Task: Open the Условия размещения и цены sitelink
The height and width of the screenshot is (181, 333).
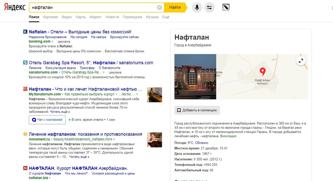Action: (113, 174)
